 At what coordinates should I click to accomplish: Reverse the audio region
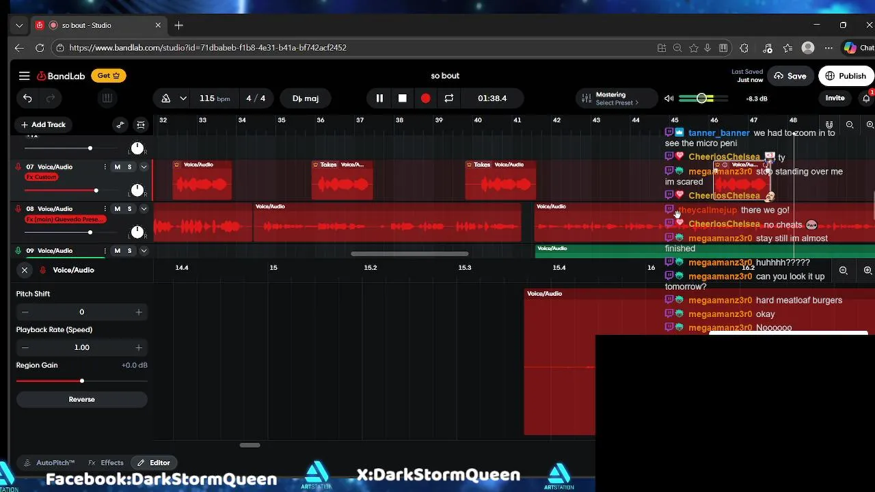(82, 399)
